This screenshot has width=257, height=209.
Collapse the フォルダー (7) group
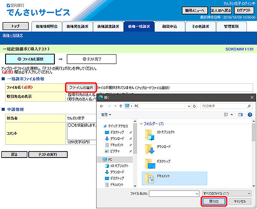(143, 124)
